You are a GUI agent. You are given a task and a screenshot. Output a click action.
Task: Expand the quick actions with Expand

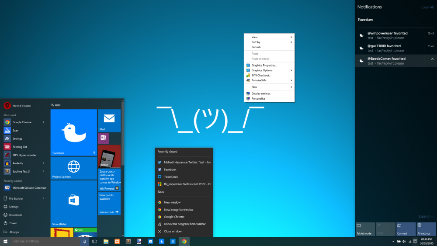pos(426,216)
